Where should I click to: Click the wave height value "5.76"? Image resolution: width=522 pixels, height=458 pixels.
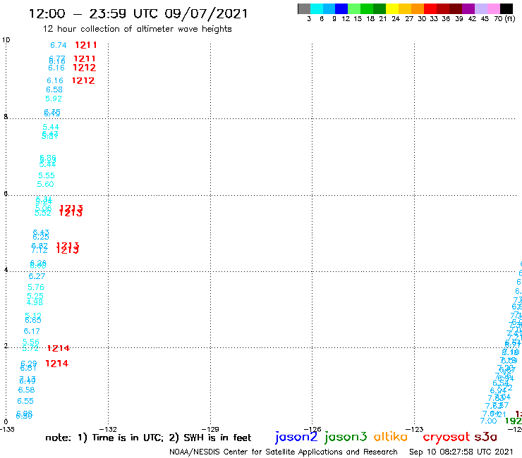pos(35,287)
